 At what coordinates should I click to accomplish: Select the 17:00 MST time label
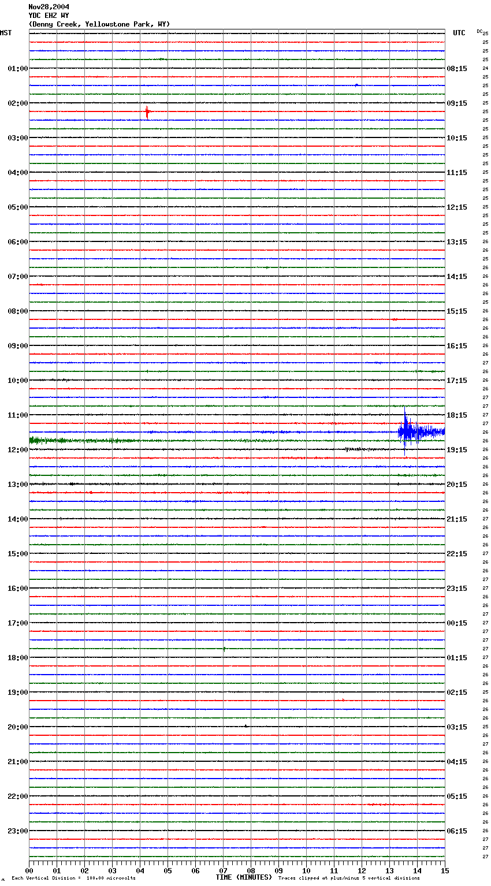tap(18, 623)
